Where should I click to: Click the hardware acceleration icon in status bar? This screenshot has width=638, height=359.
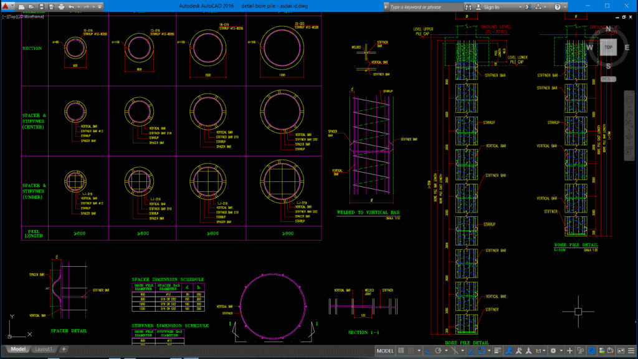592,351
